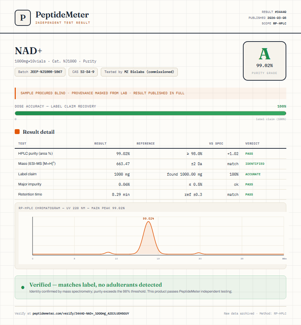Viewport: 301px width, 325px height.
Task: Select the Mass (ESI-MS [M+H]+) row label
Action: 37,163
